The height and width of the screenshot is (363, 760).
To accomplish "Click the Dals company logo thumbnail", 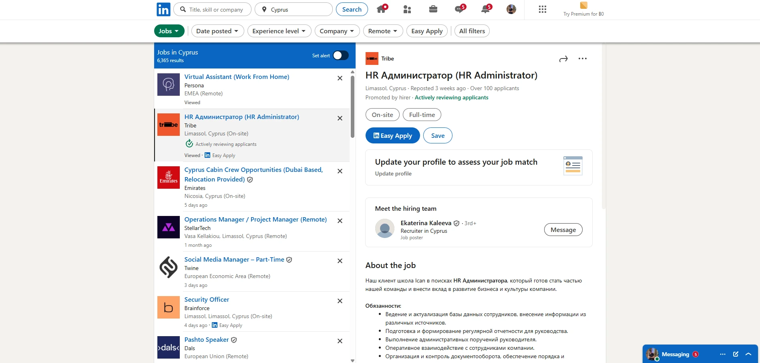I will 169,347.
